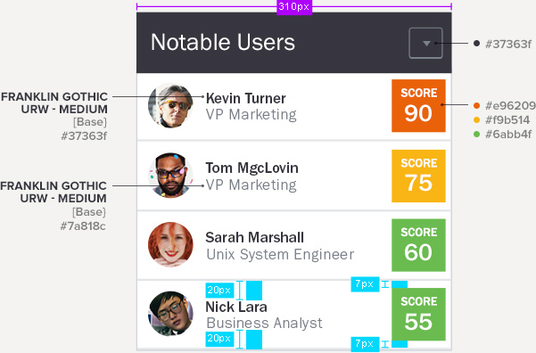Screen dimensions: 536x353
Task: Select the yellow SCORE 75 badge
Action: [418, 176]
